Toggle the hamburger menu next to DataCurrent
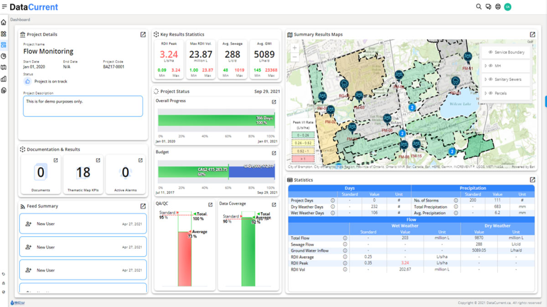This screenshot has height=307, width=547. pyautogui.click(x=4, y=7)
